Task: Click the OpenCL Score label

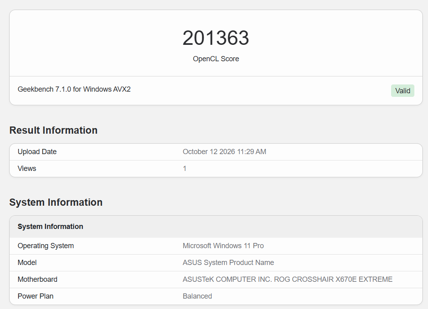Action: (216, 59)
